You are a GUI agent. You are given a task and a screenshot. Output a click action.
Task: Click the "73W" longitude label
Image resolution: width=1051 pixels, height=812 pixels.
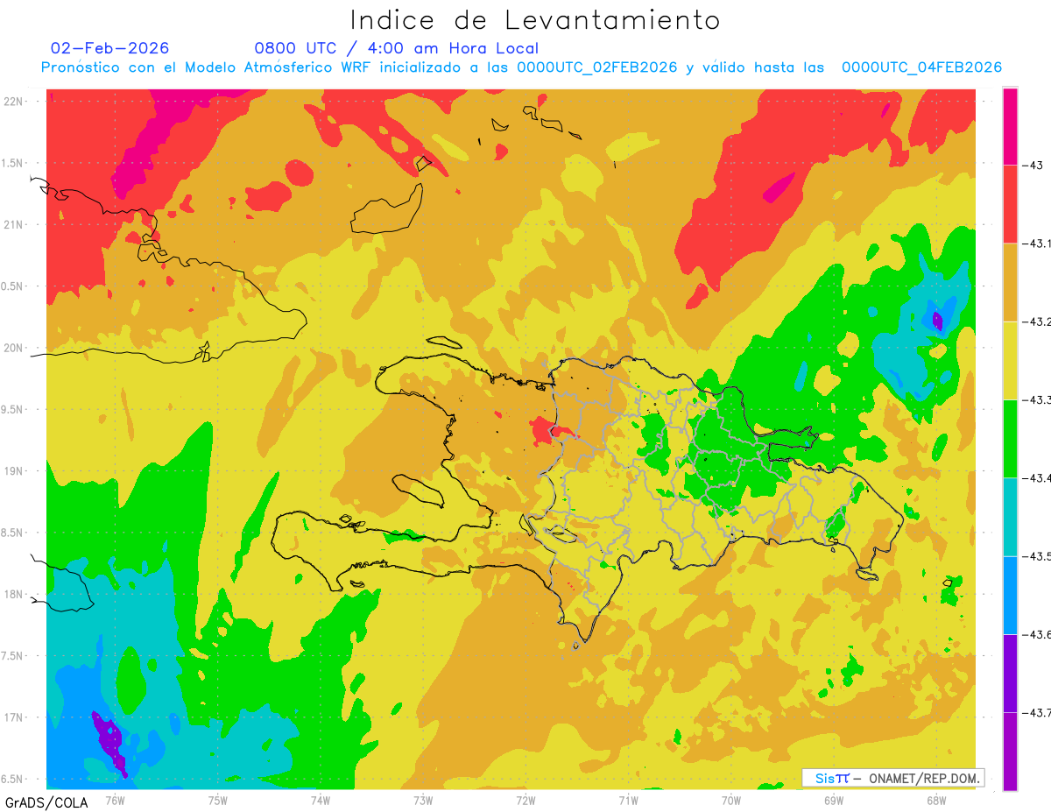coord(423,800)
